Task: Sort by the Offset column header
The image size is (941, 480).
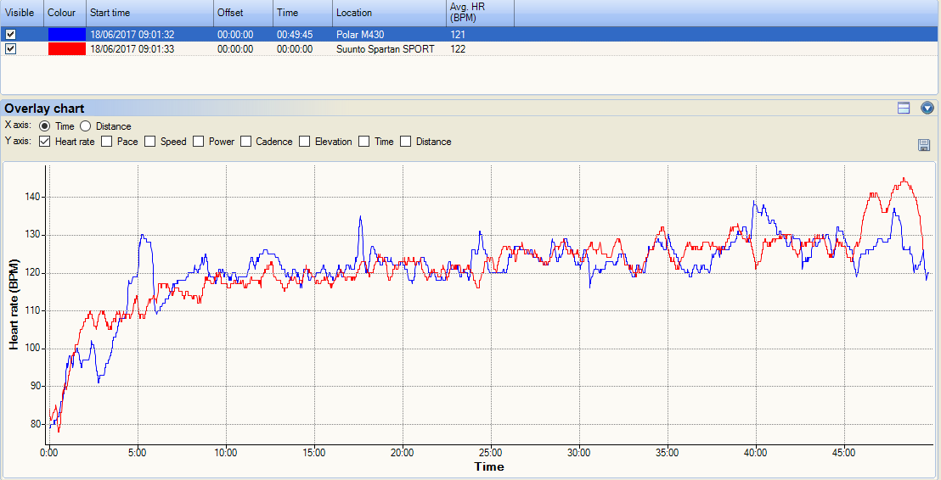Action: pos(244,14)
